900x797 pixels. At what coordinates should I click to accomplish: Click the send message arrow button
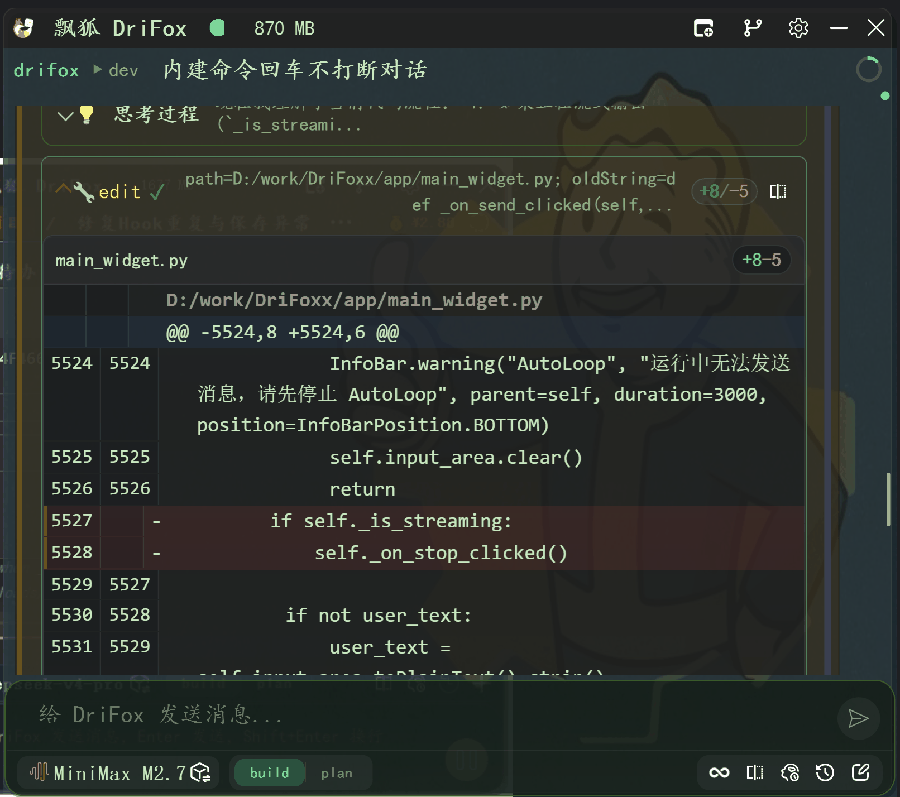pyautogui.click(x=858, y=718)
